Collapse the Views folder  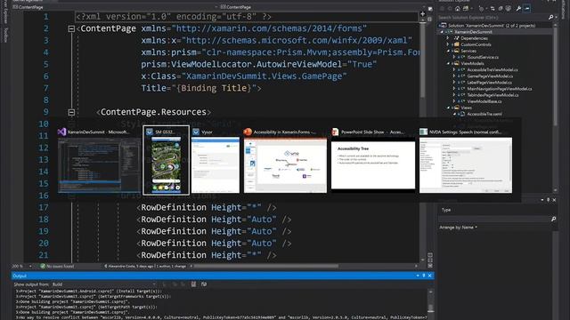coord(448,108)
